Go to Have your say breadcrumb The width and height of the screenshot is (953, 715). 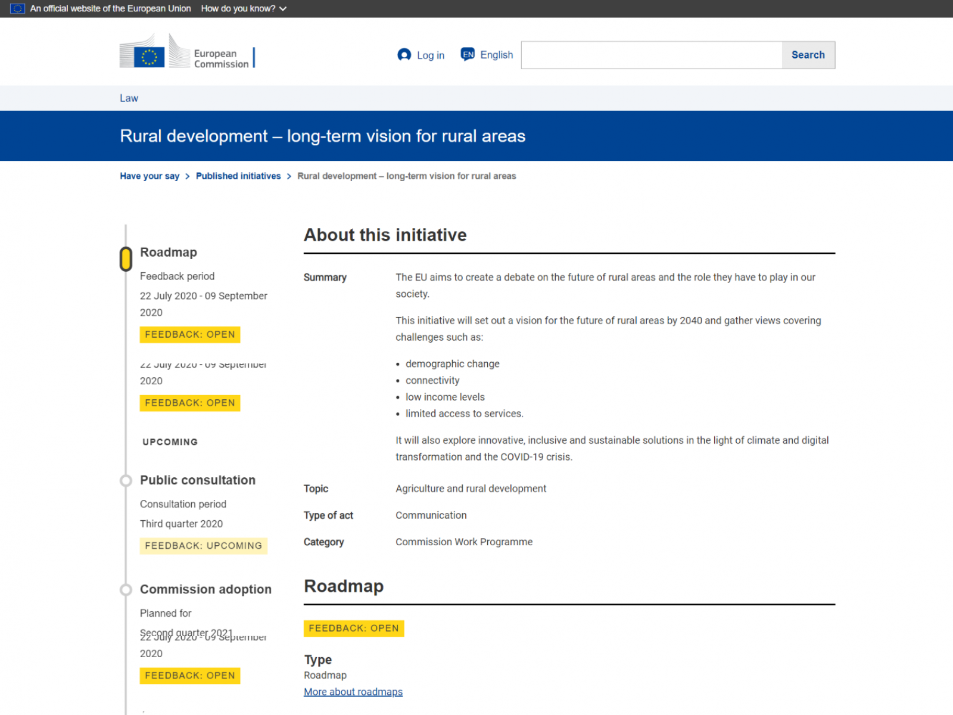click(x=150, y=176)
